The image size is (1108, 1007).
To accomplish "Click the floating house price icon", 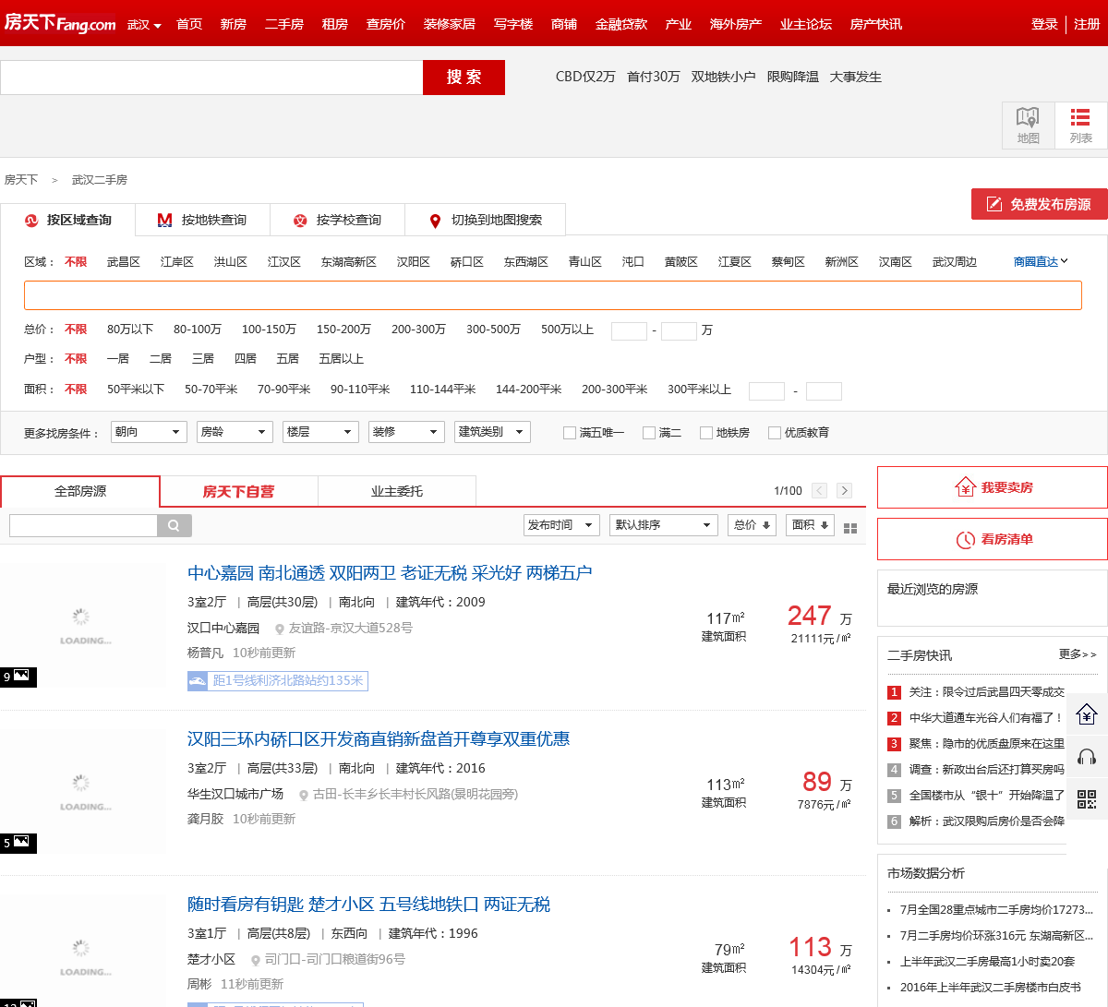I will (x=1087, y=714).
